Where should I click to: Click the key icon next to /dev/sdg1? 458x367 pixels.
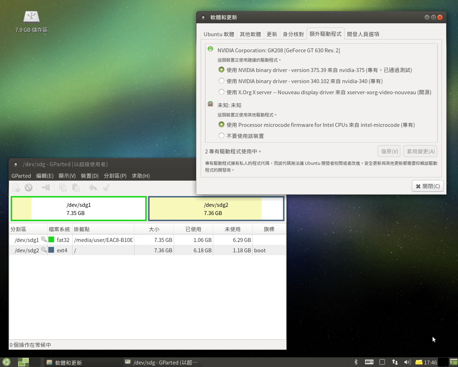click(44, 239)
